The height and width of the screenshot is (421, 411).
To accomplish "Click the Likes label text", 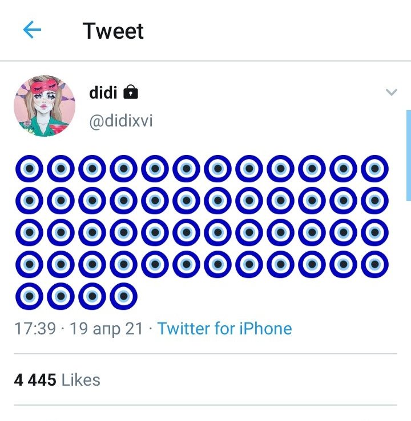I will point(80,380).
